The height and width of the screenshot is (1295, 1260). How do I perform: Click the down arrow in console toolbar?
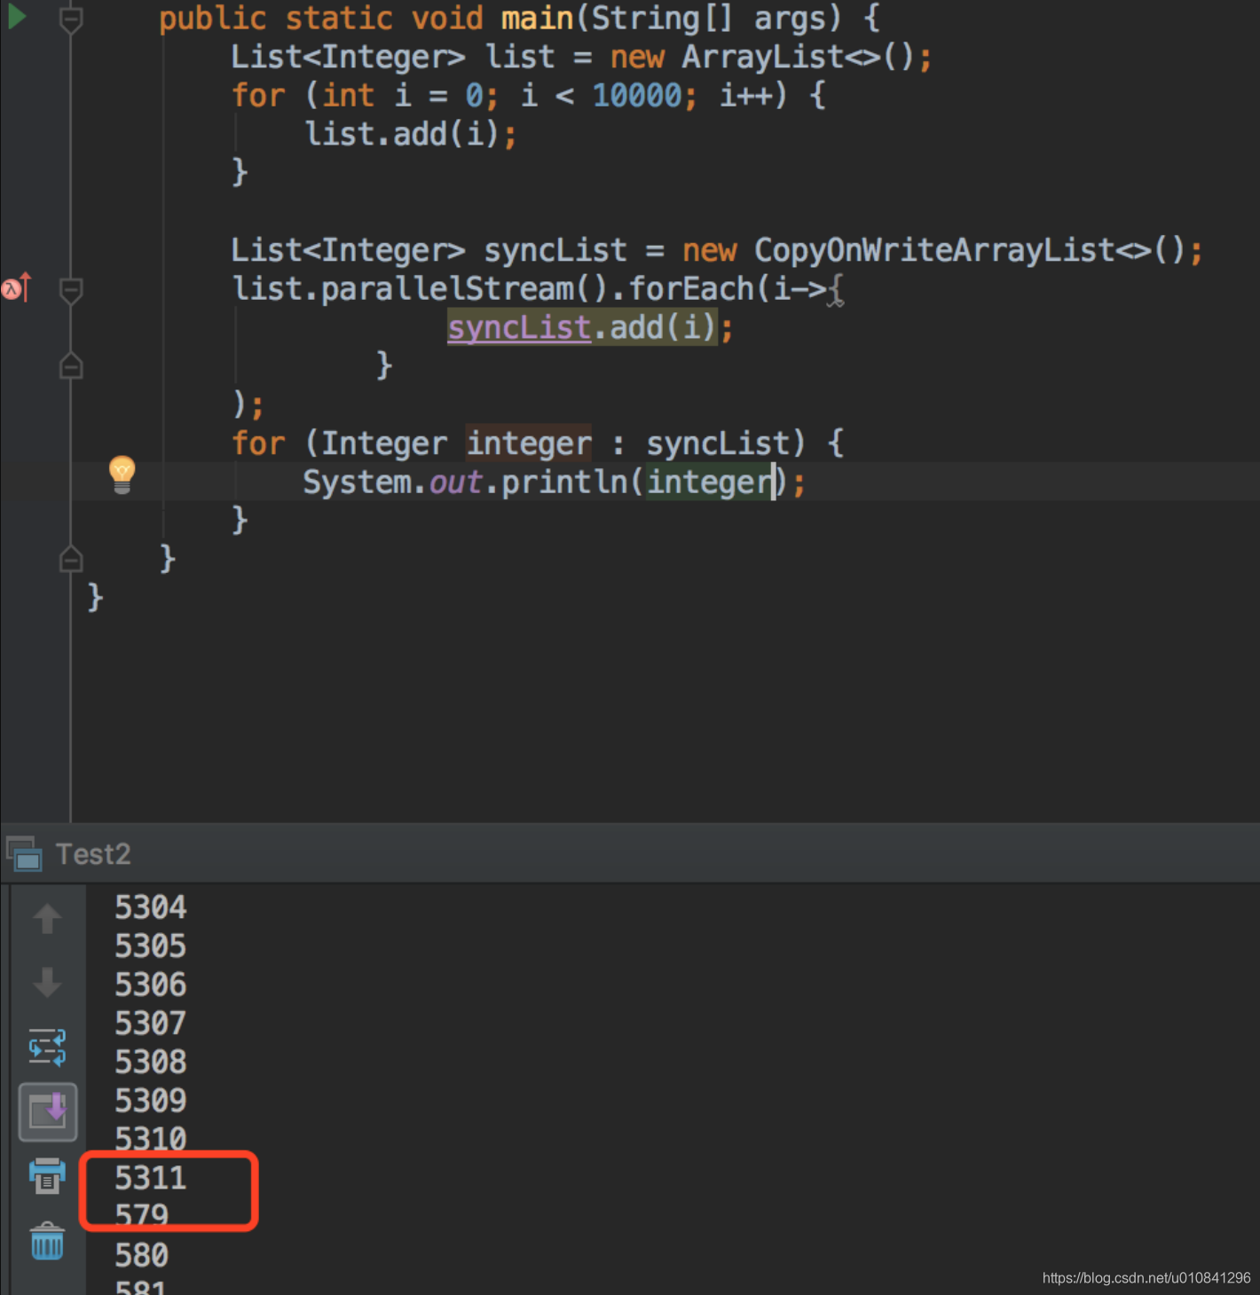tap(47, 983)
